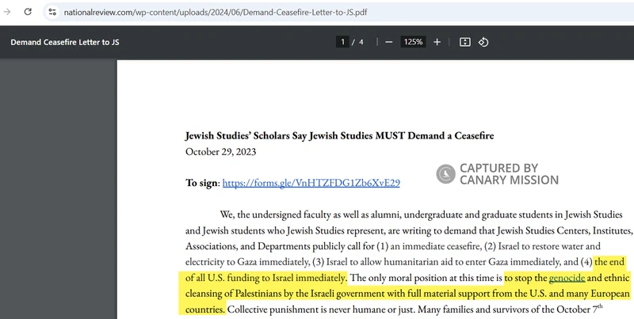Click the Demand Ceasefire Letter to JS title

click(x=65, y=43)
